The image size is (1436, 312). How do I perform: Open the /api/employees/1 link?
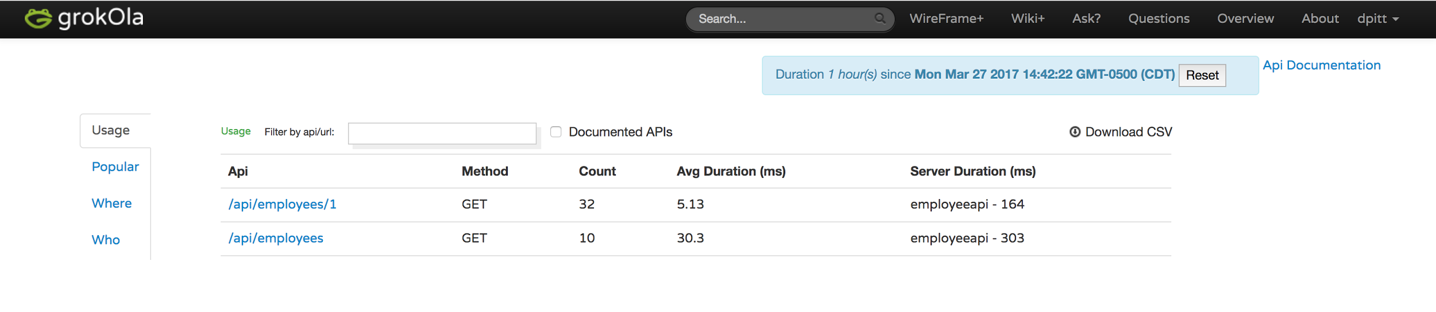[x=282, y=205]
